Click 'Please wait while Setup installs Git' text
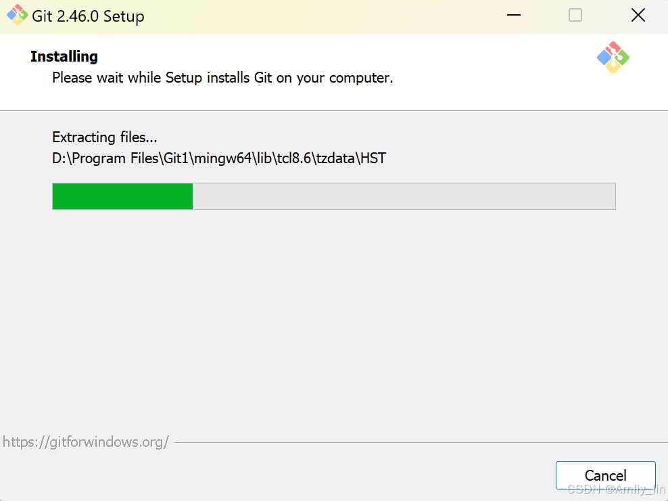Image resolution: width=668 pixels, height=501 pixels. (x=222, y=78)
